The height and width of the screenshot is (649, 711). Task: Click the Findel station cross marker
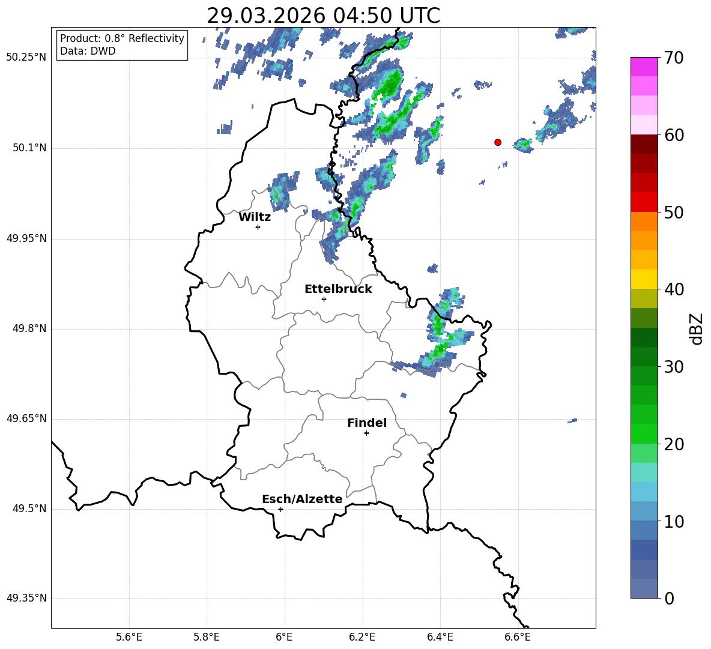tap(366, 433)
